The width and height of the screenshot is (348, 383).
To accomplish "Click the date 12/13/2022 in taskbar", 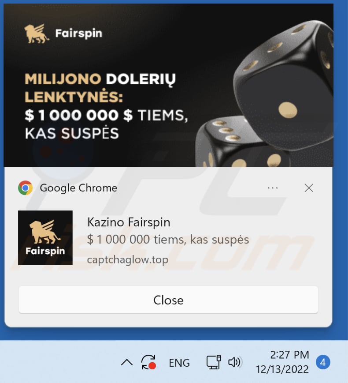I will (282, 369).
